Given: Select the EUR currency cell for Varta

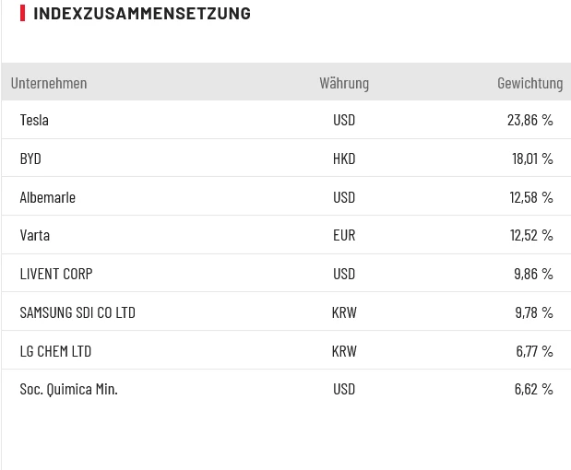Looking at the screenshot, I should [344, 235].
